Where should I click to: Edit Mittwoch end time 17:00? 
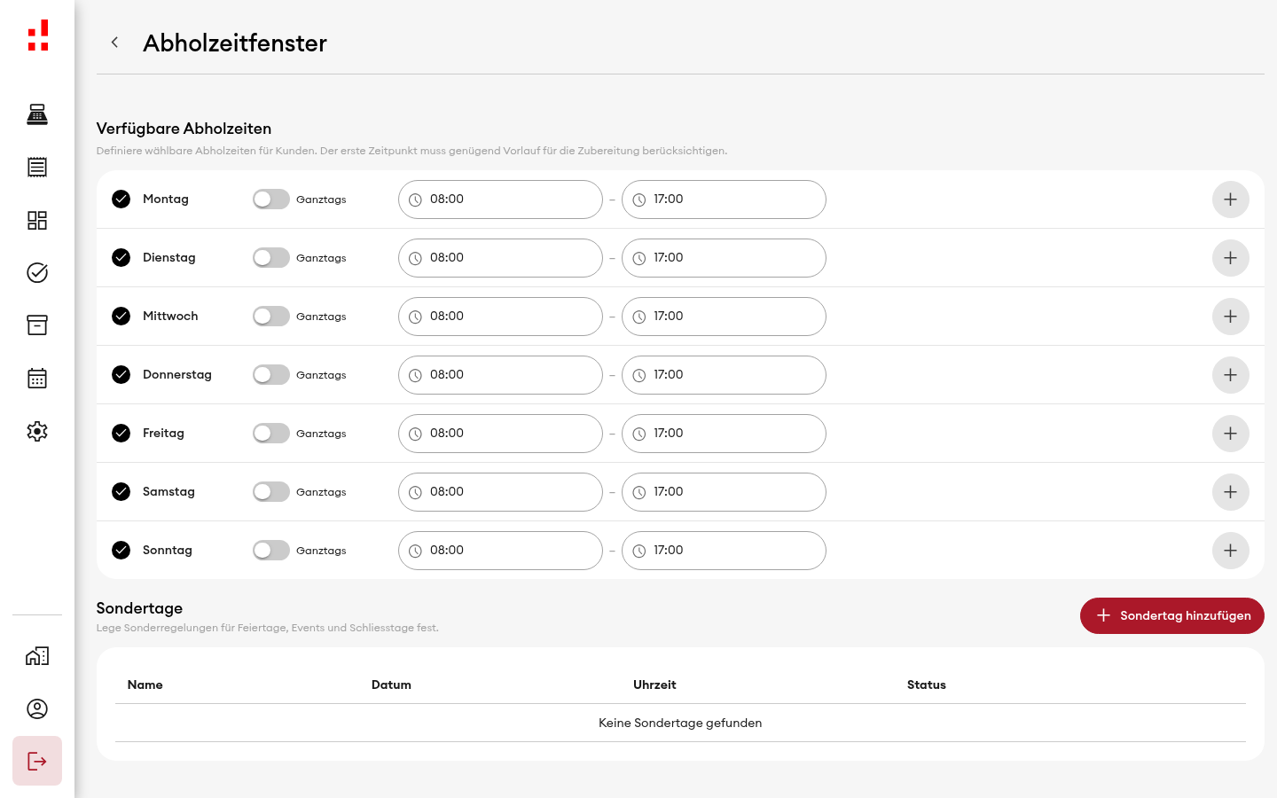[724, 317]
